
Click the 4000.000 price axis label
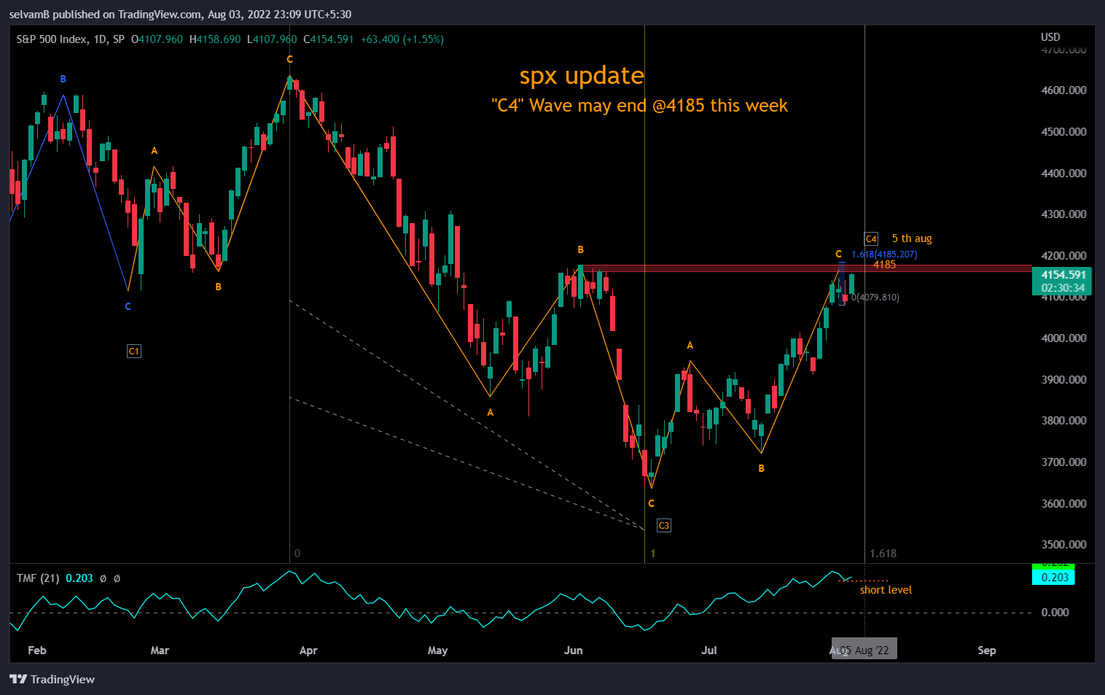pos(1063,338)
